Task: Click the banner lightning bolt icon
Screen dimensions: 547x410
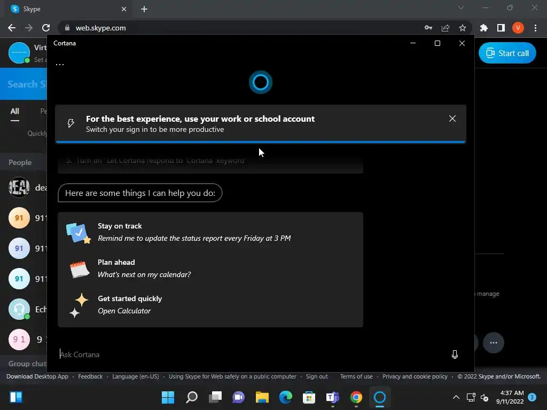Action: point(71,123)
